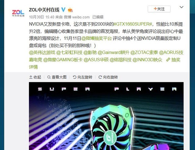195x150 pixels.
Task: Rotate image left with 向左旋转
Action: click(83, 77)
